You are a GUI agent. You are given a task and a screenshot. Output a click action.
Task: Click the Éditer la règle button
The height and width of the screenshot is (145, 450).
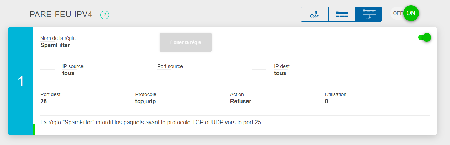(186, 42)
